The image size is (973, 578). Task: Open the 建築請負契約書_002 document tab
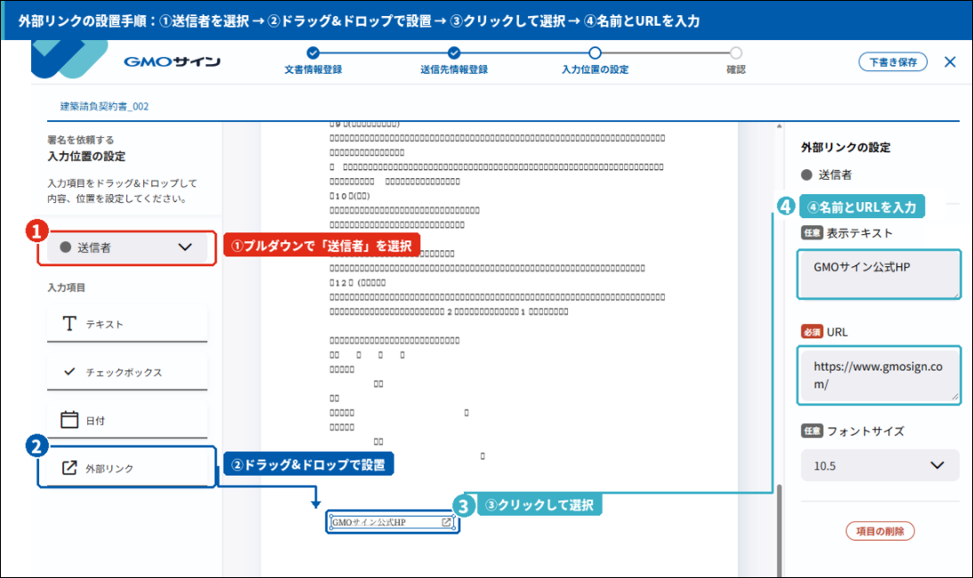point(104,106)
